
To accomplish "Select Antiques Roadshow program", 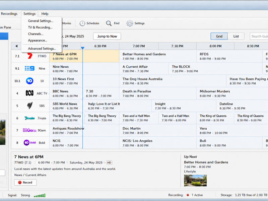I will (84, 130).
